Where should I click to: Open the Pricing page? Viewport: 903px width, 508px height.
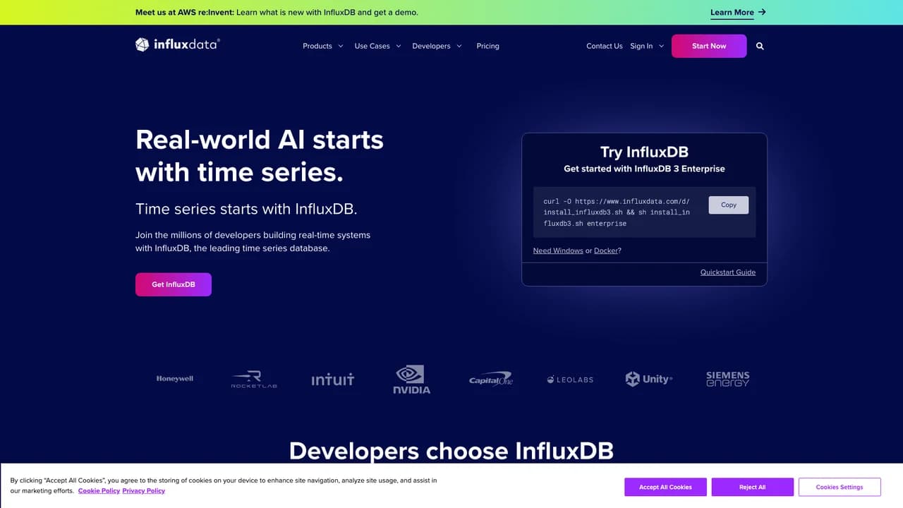click(487, 46)
